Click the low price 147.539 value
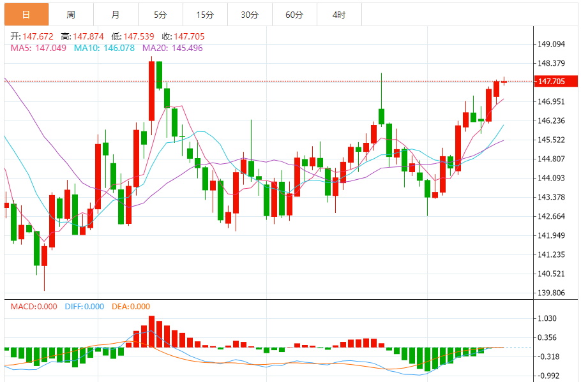581x382 pixels. 139,36
